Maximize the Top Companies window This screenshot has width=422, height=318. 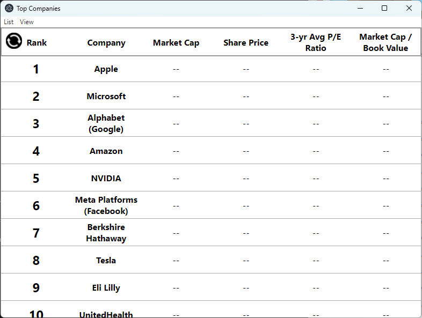point(384,8)
